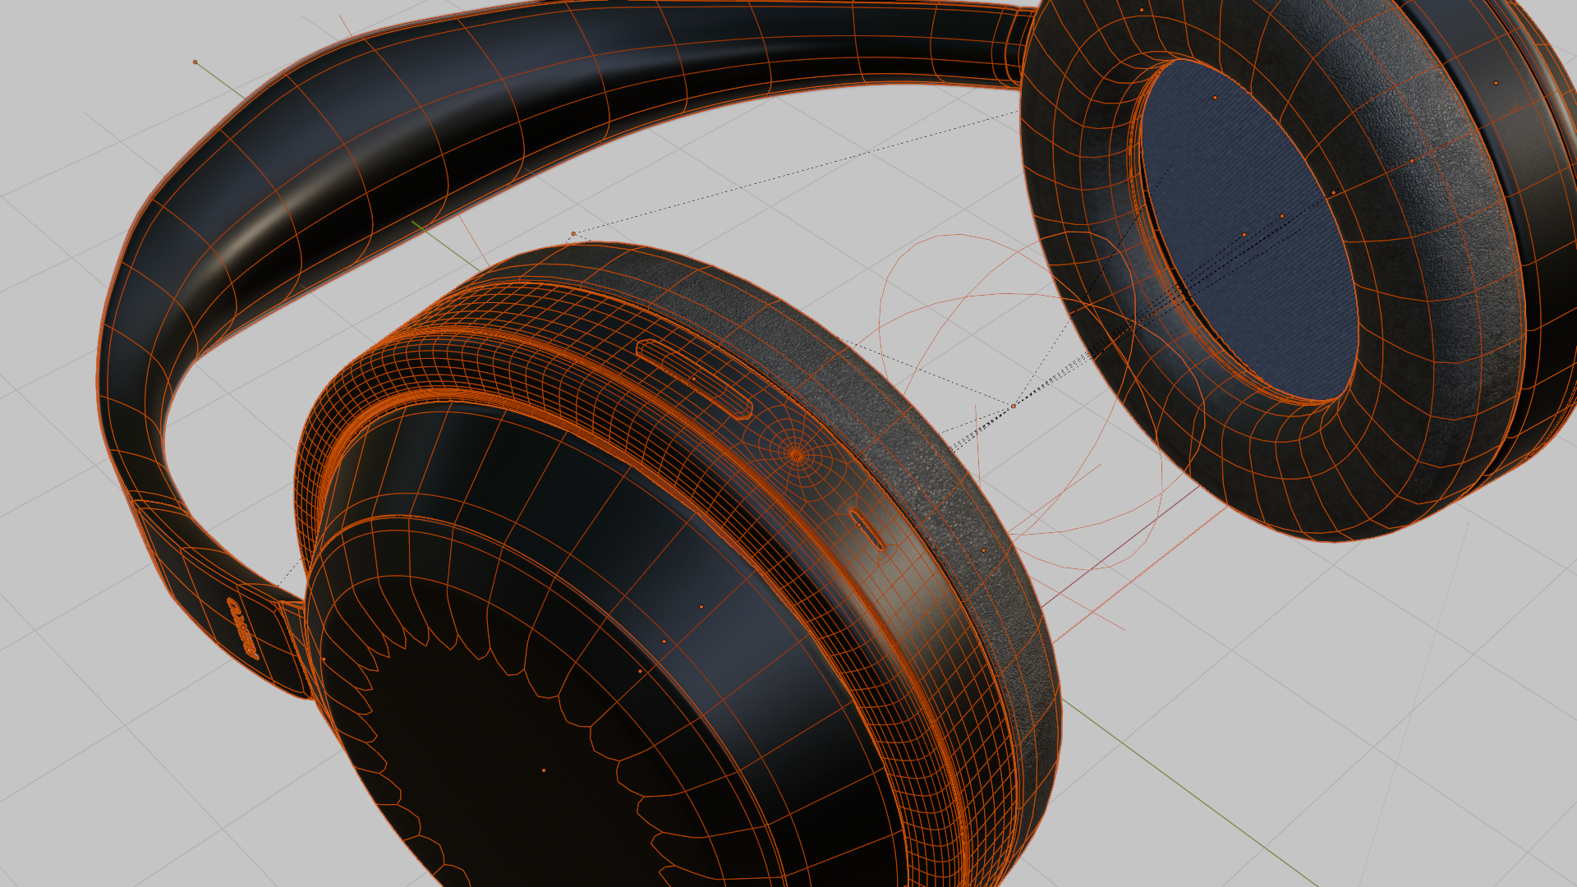Select the origin dot at the far upper left
The image size is (1577, 887).
coord(195,62)
